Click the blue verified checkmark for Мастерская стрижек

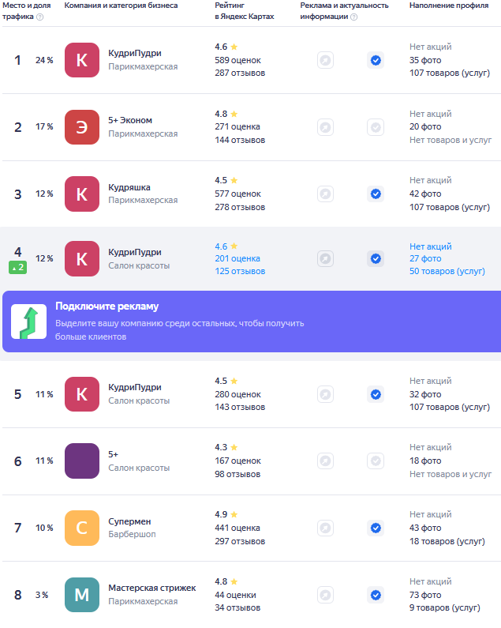coord(376,595)
